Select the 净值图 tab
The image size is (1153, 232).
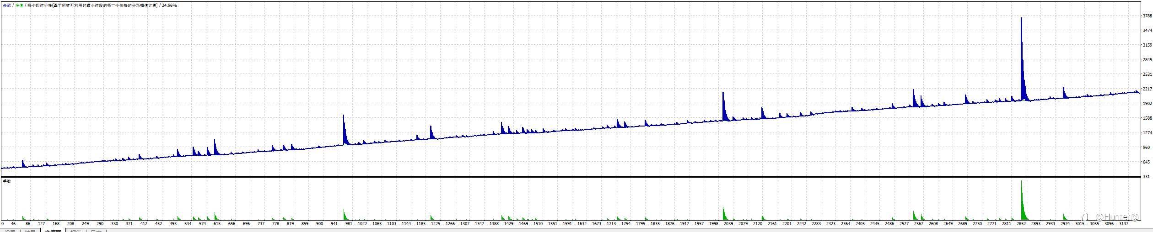[x=53, y=230]
